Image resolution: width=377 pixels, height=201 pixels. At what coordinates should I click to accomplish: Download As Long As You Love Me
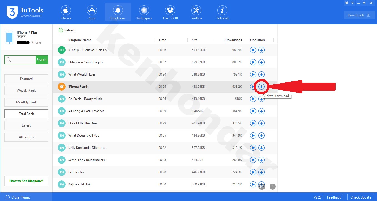coord(262,111)
